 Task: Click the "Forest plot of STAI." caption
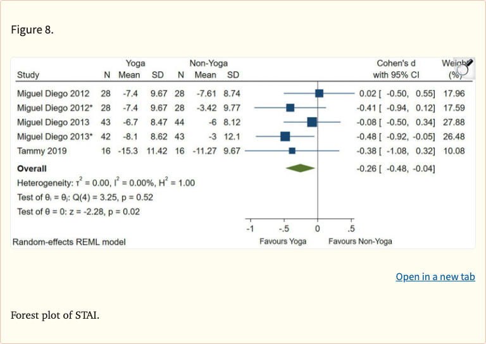[x=55, y=315]
